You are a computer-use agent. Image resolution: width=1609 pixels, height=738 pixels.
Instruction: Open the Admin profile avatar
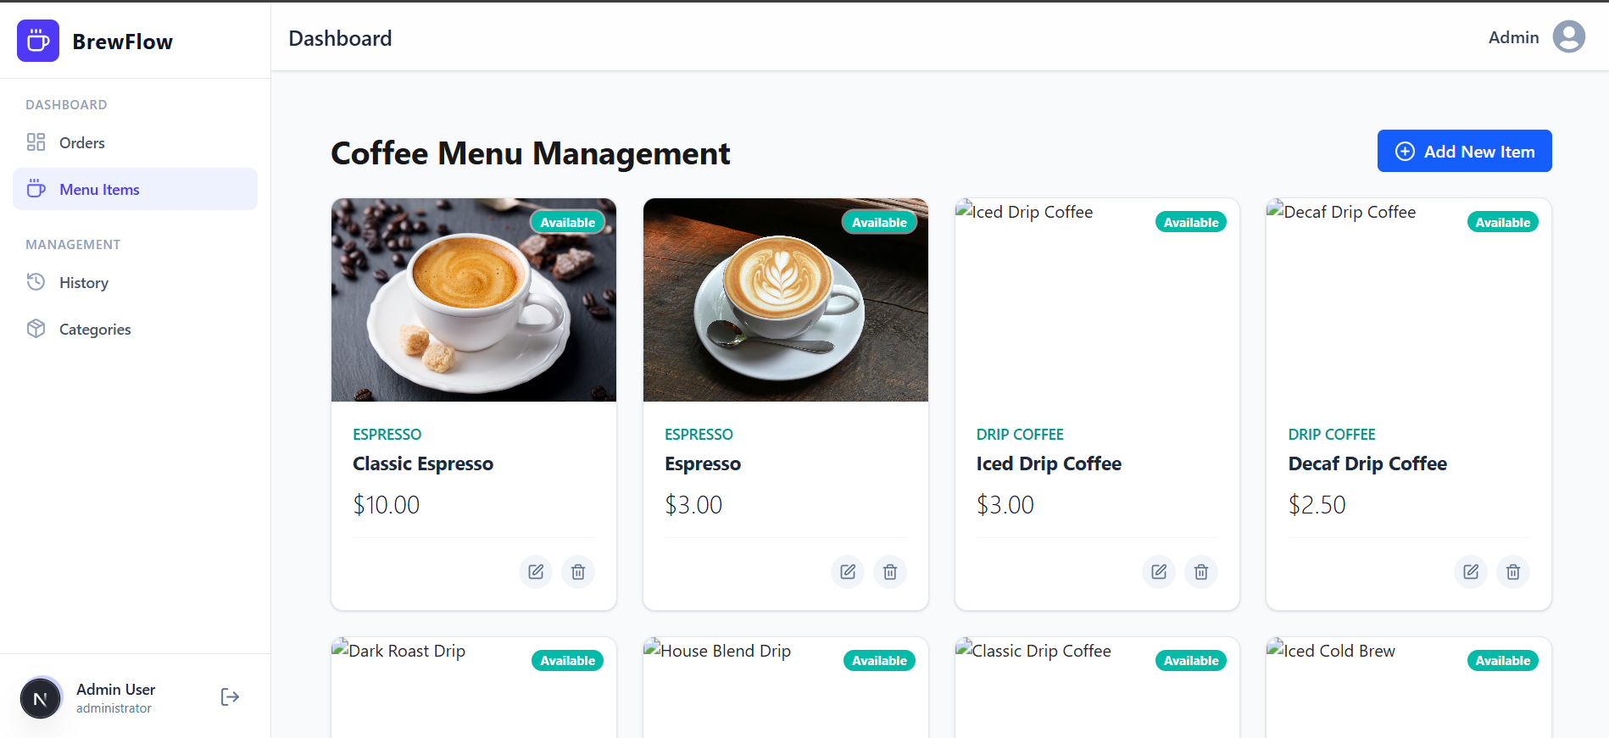pos(1569,37)
